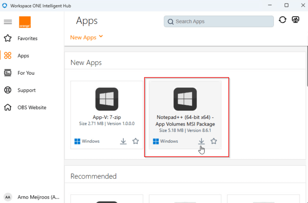Open the Notepad++ app title link
This screenshot has width=308, height=203.
point(185,121)
